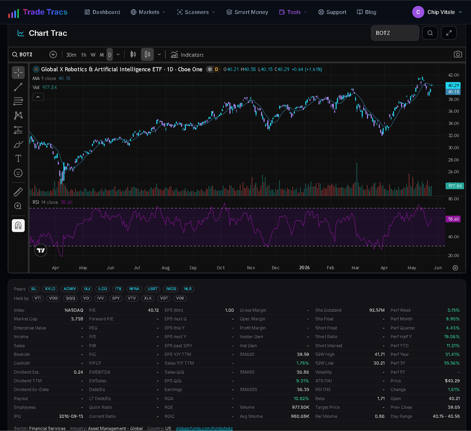This screenshot has width=471, height=431.
Task: Open holder ticker VGT
Action: tap(164, 298)
